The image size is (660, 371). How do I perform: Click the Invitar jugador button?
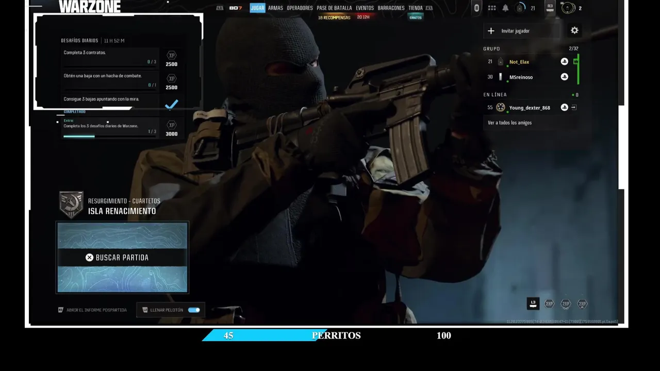(x=521, y=31)
